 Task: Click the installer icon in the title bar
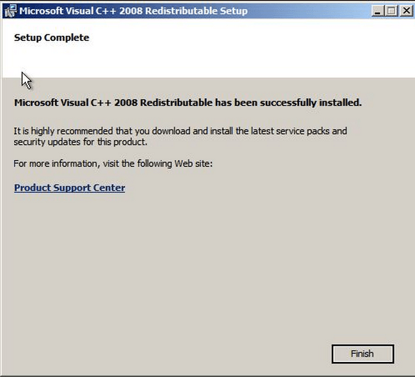click(10, 11)
